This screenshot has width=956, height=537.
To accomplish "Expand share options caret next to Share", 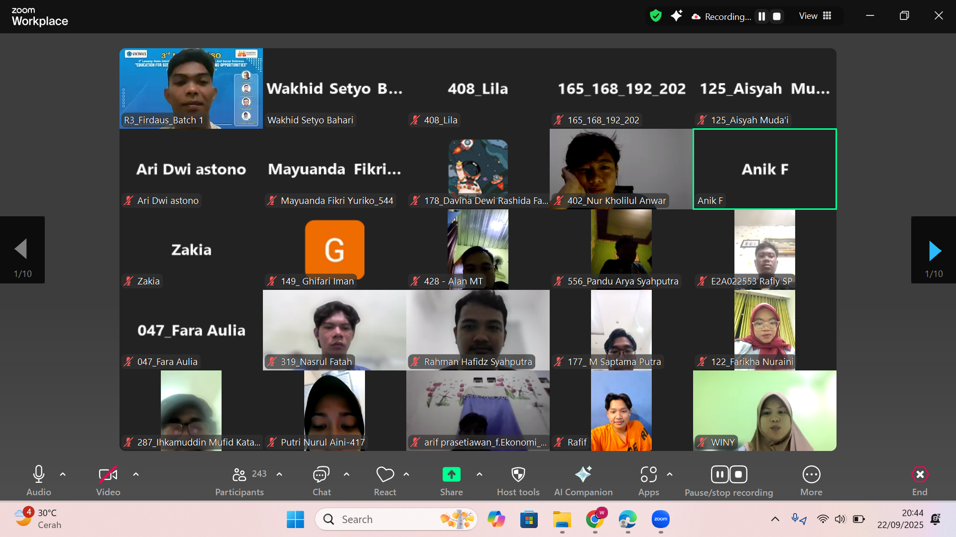I will pos(479,474).
